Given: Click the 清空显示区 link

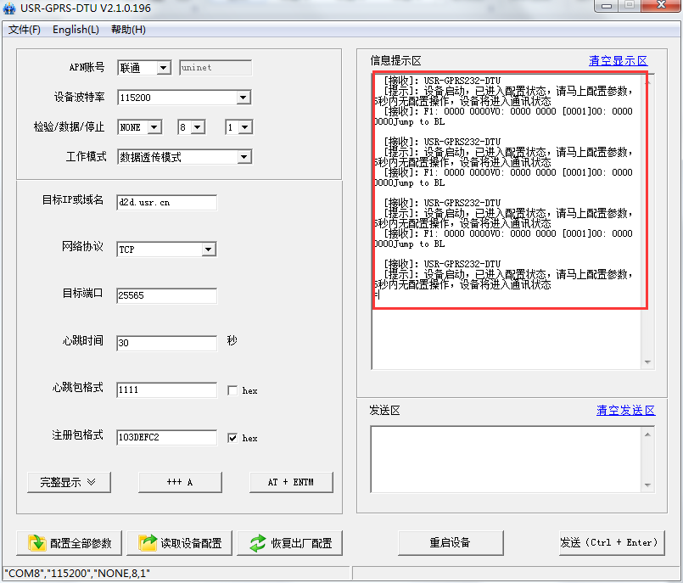Looking at the screenshot, I should coord(618,60).
